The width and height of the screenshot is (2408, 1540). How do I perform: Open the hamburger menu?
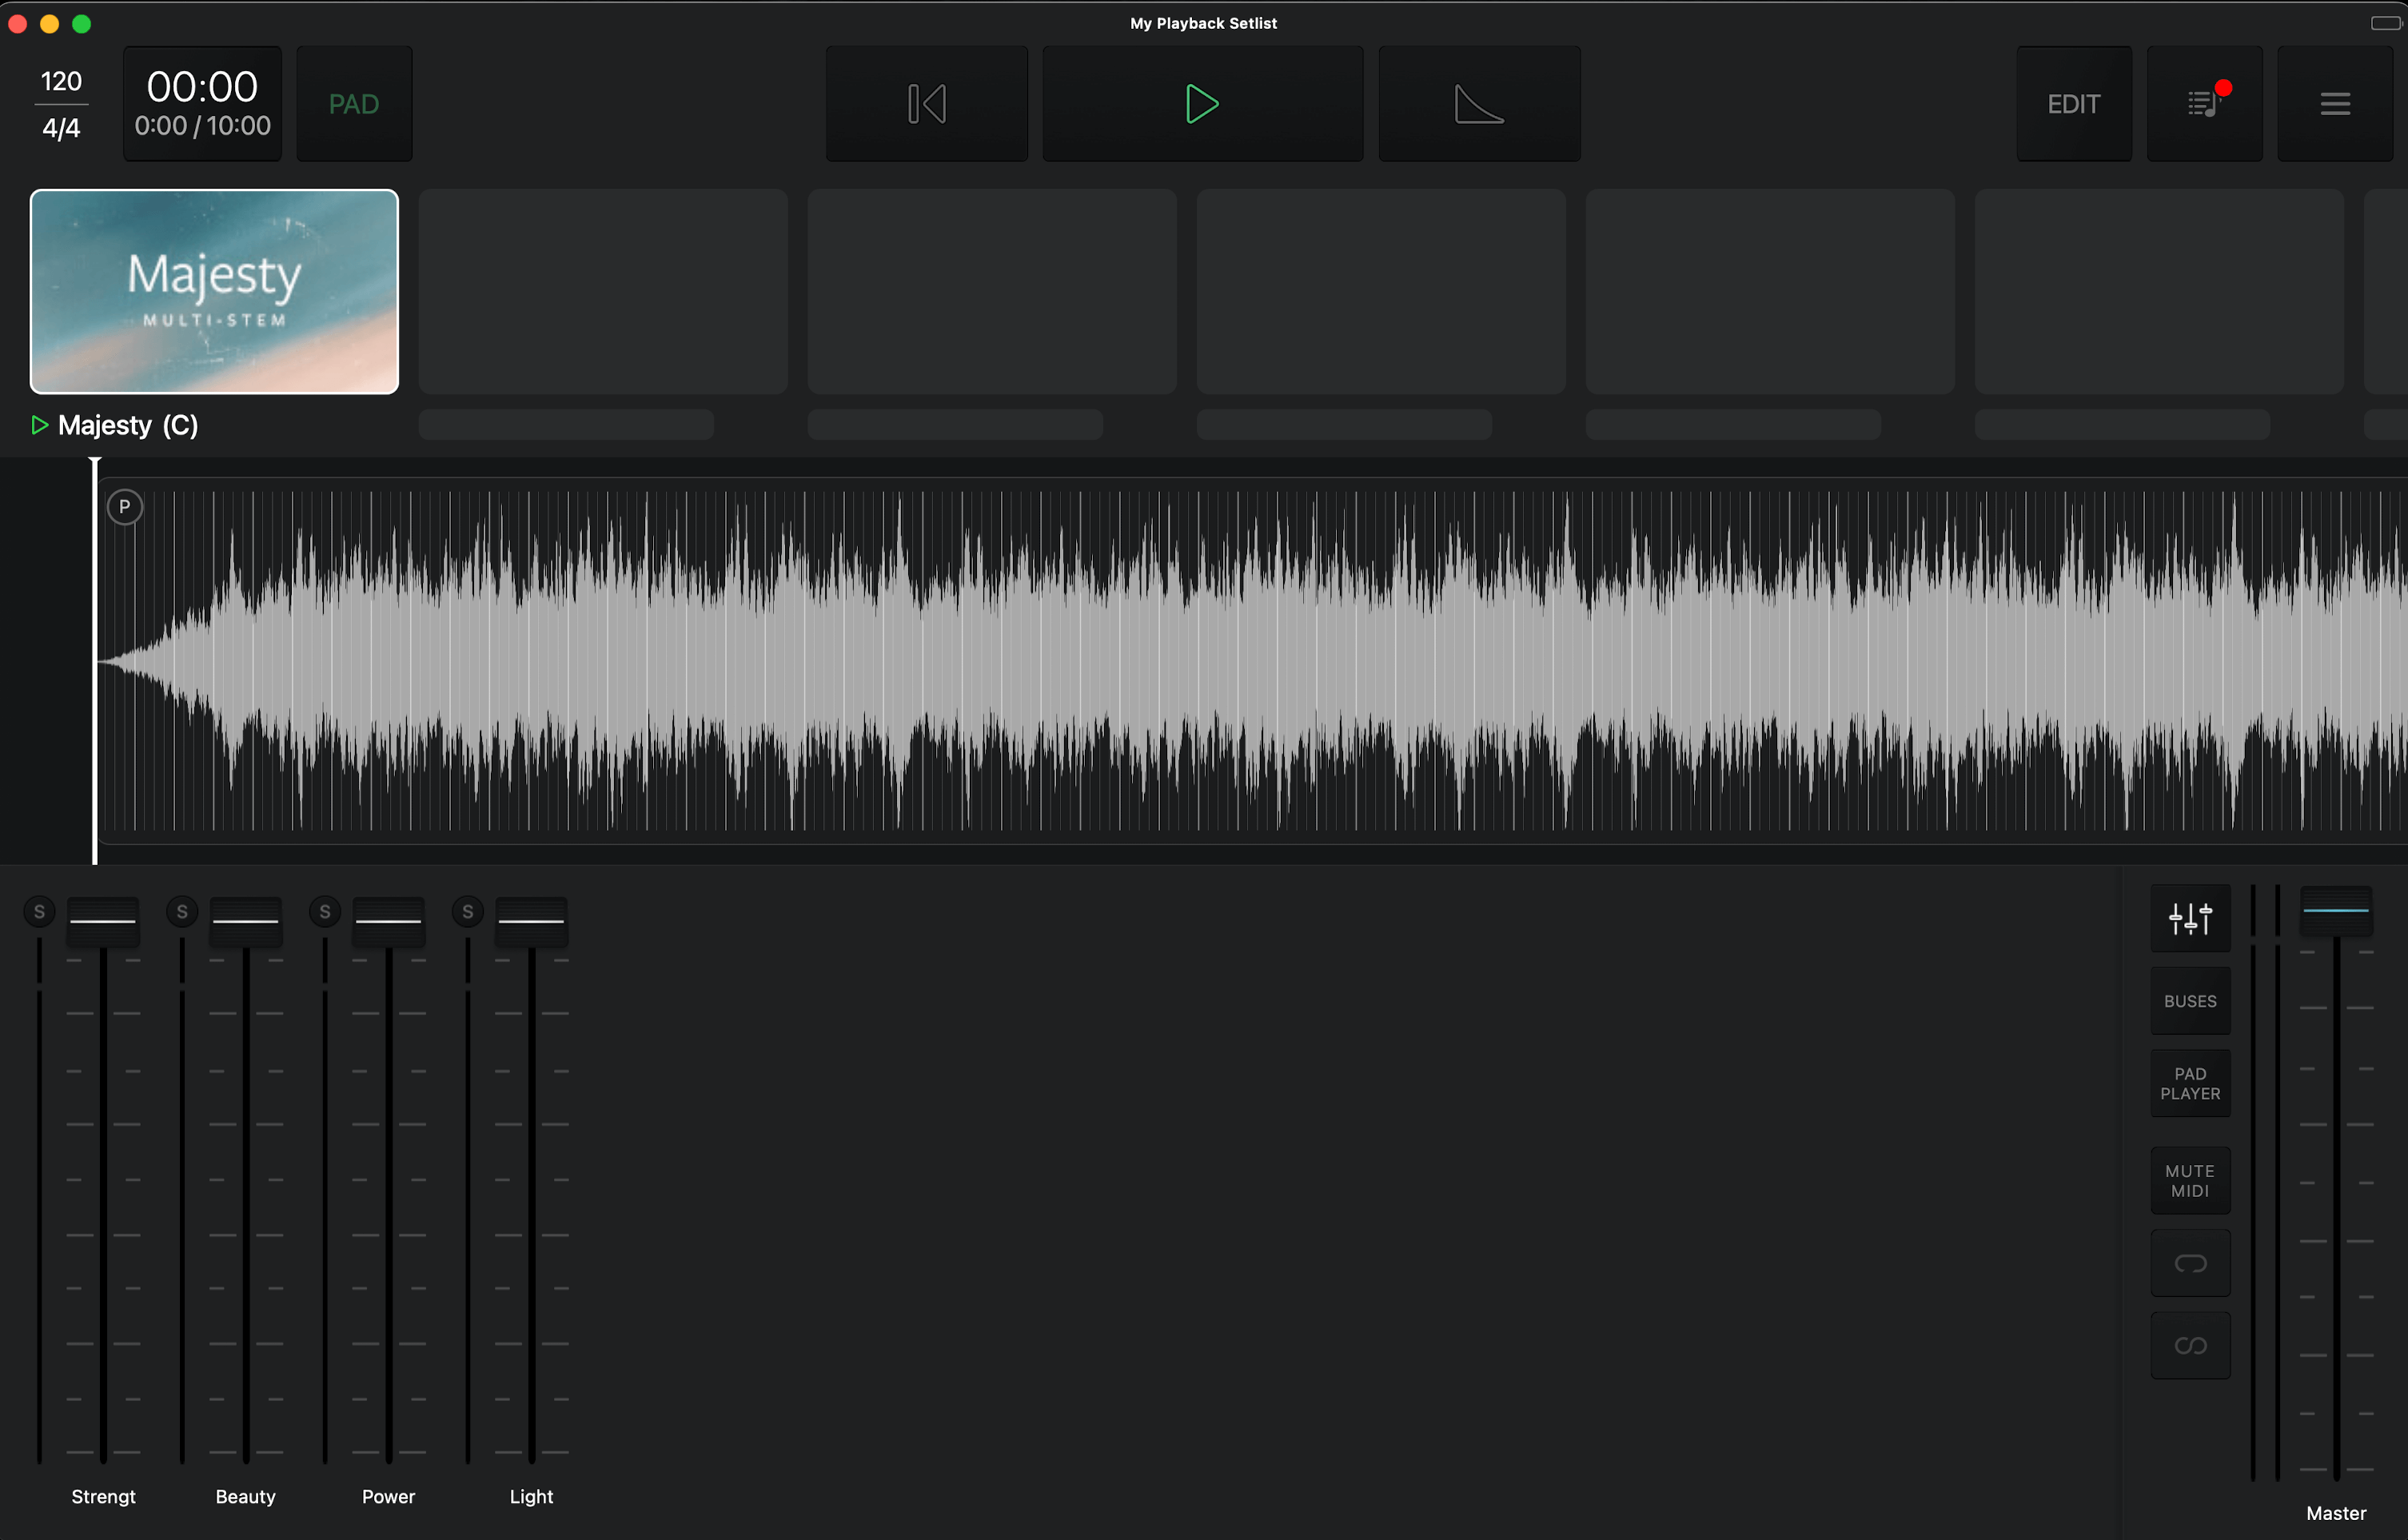[2334, 104]
